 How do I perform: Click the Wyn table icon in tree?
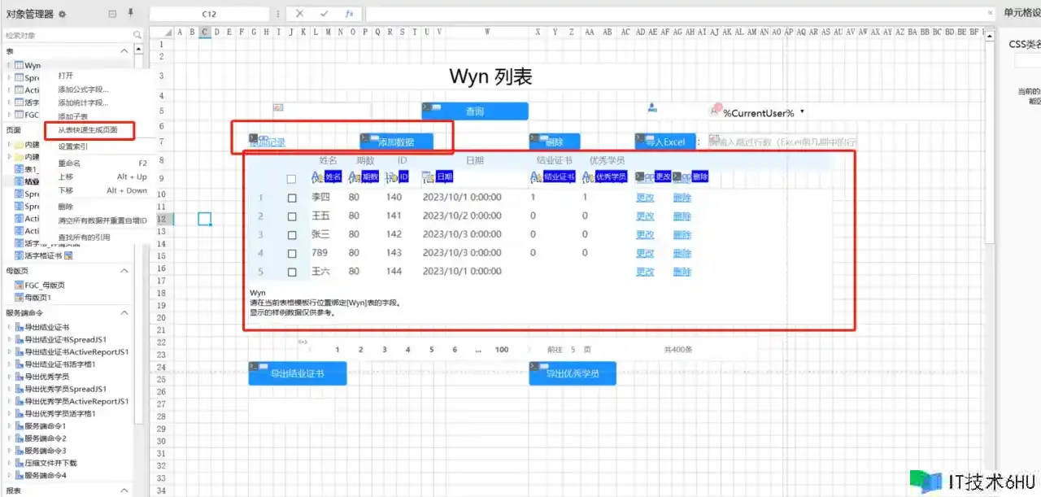tap(20, 65)
